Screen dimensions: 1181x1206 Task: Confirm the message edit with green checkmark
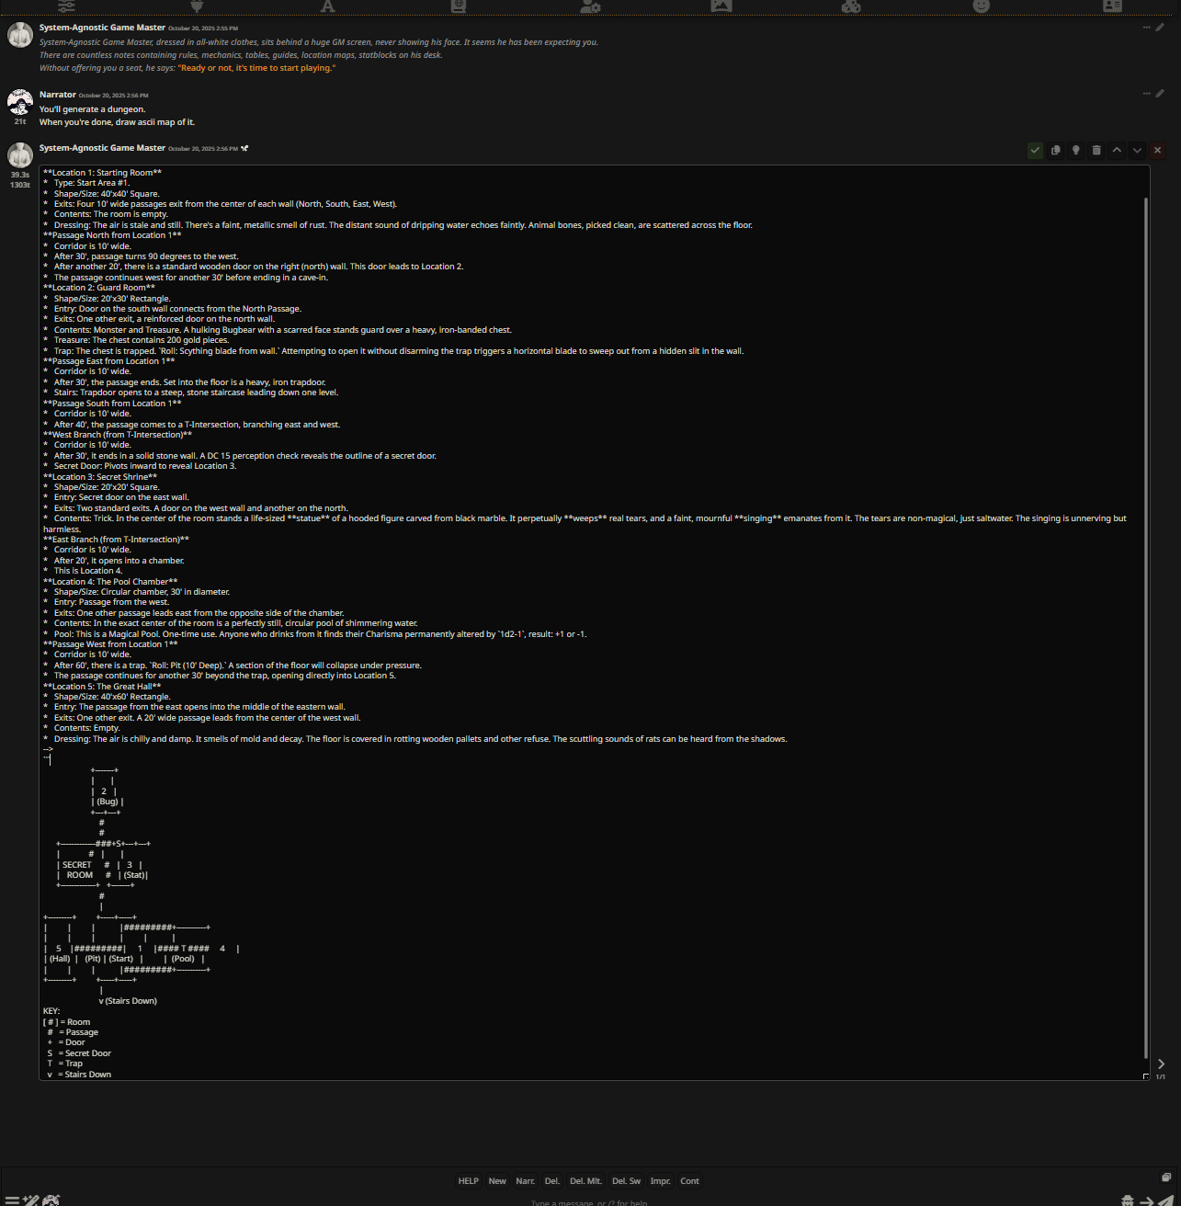(x=1035, y=150)
